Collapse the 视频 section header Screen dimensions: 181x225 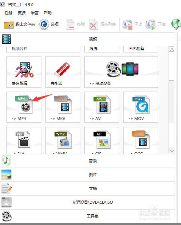[x=87, y=39]
